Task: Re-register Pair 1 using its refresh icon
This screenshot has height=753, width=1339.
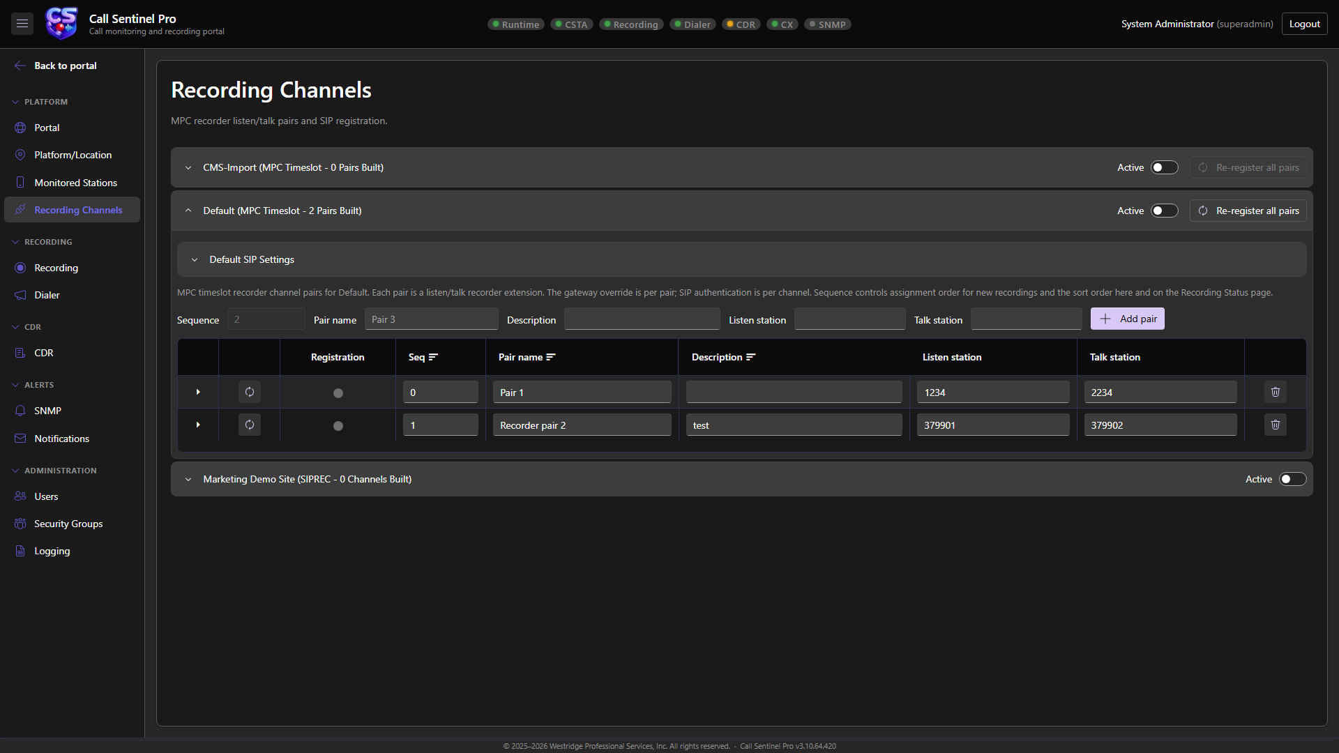Action: click(250, 392)
